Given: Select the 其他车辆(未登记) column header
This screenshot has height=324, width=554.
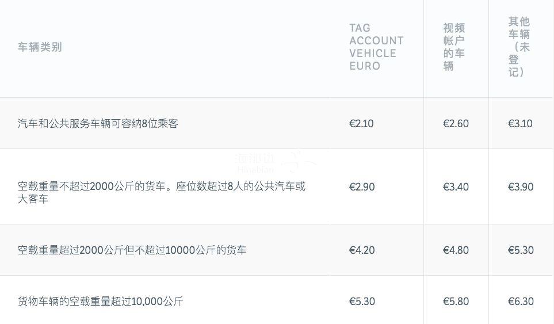Looking at the screenshot, I should tap(519, 47).
